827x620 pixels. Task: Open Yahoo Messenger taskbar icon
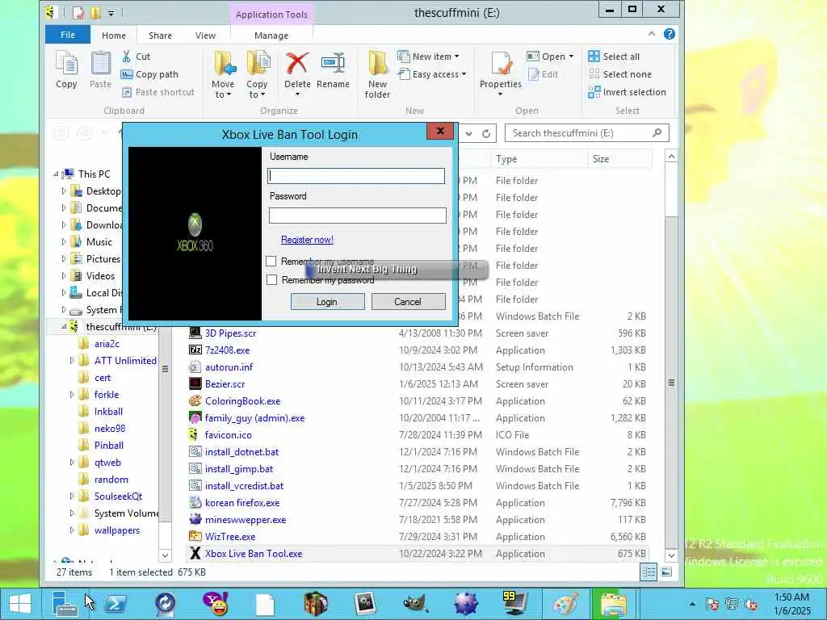point(216,604)
